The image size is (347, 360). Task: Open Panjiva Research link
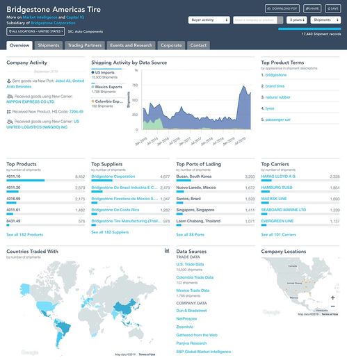point(191,343)
